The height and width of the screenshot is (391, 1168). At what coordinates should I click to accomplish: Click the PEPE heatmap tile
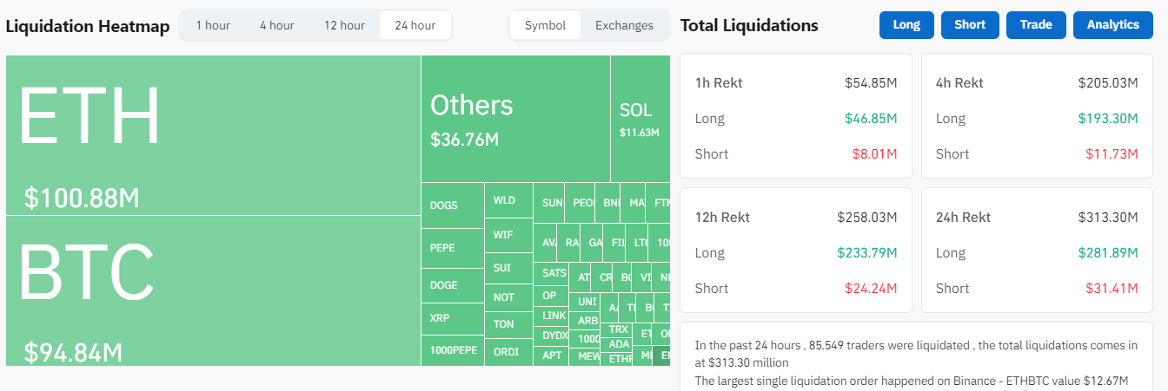(452, 248)
